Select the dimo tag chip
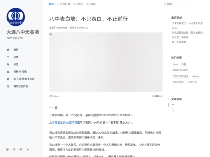This screenshot has width=210, height=157. [x=175, y=64]
